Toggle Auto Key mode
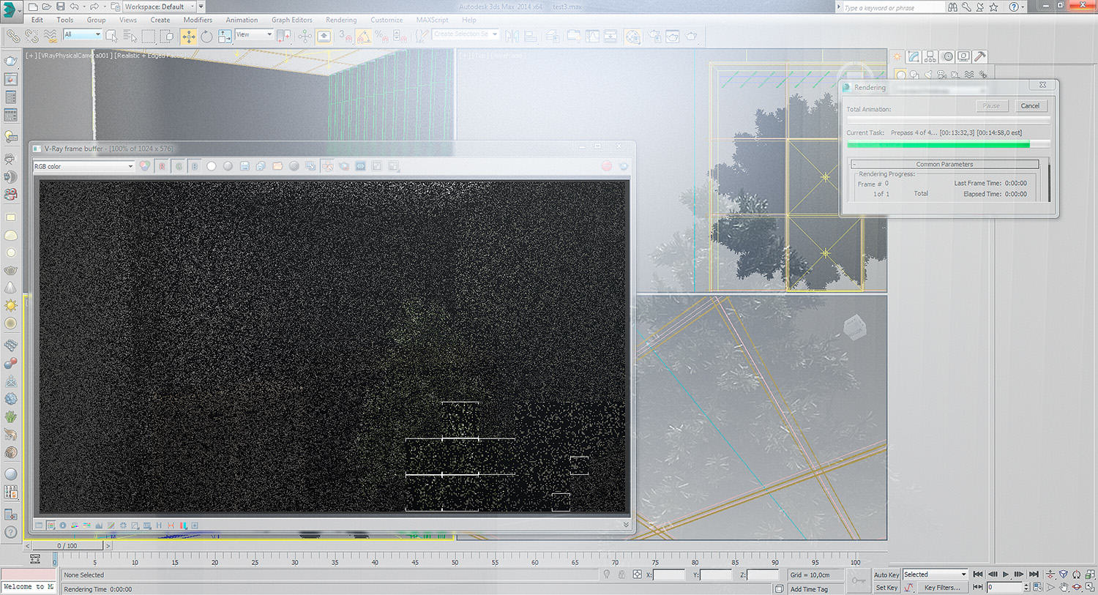The image size is (1098, 595). pyautogui.click(x=886, y=575)
